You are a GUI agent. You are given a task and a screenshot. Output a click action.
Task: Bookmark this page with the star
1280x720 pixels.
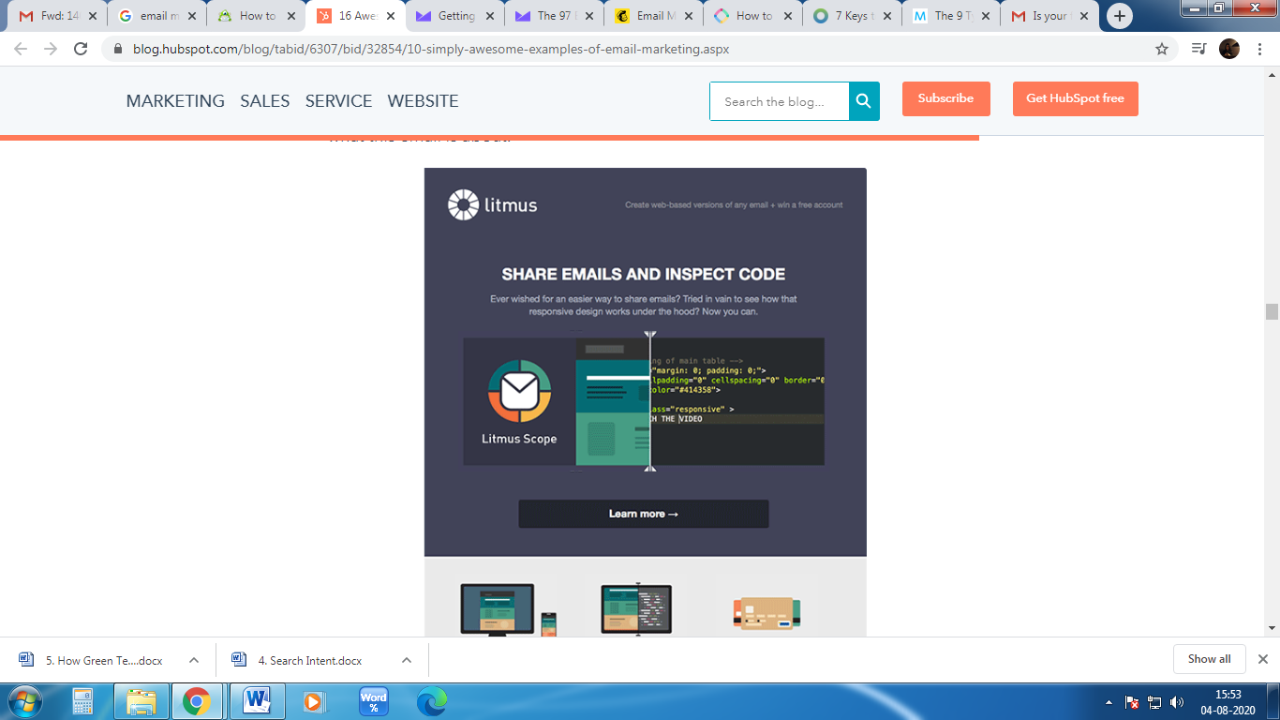click(x=1162, y=49)
